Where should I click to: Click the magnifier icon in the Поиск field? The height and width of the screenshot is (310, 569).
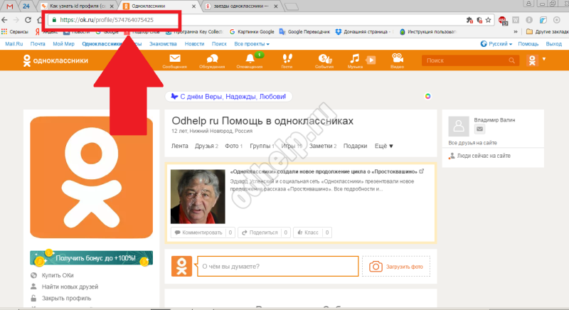[x=511, y=60]
